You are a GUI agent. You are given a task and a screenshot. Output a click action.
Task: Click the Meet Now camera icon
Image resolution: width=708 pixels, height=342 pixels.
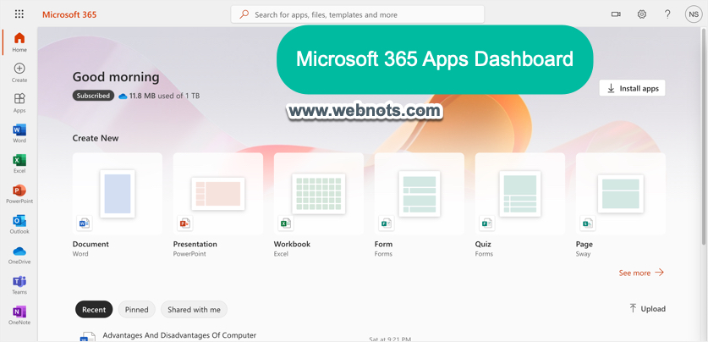tap(616, 14)
